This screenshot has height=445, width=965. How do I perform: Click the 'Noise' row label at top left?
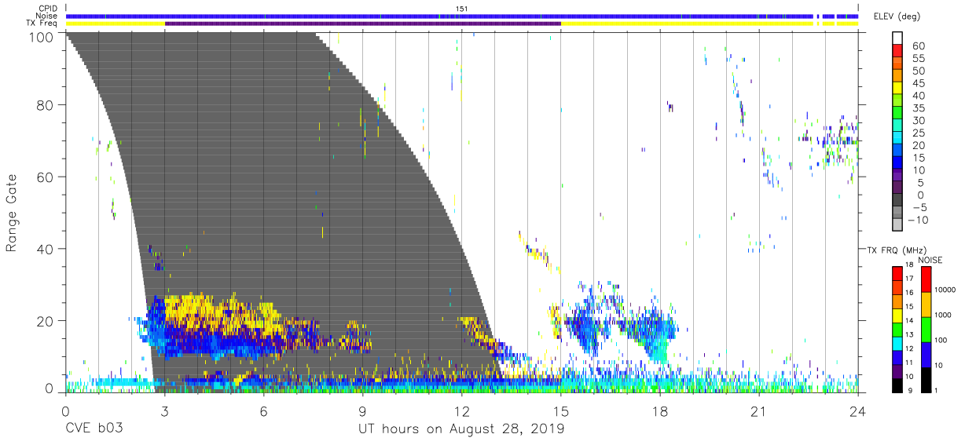47,16
